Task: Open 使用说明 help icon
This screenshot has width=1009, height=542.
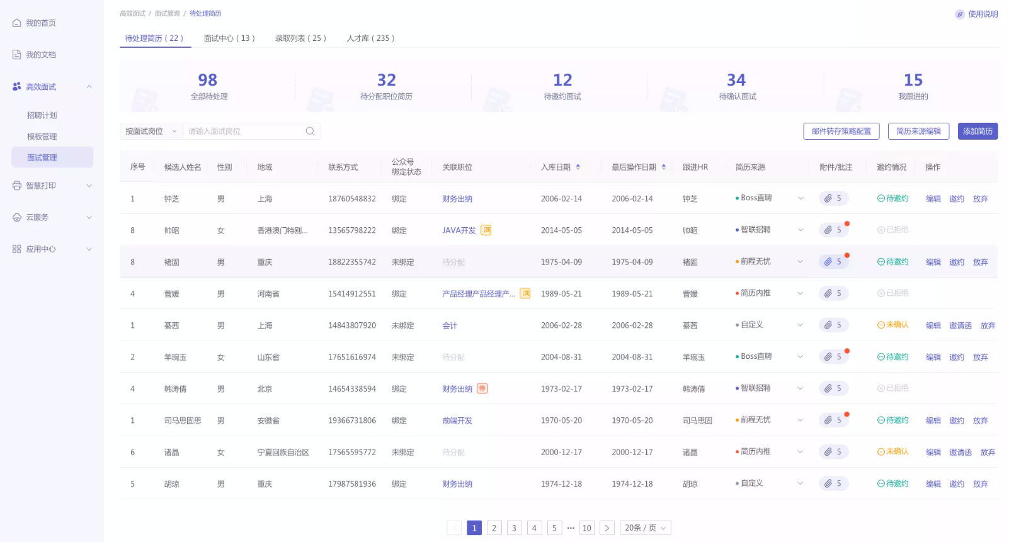Action: 960,14
